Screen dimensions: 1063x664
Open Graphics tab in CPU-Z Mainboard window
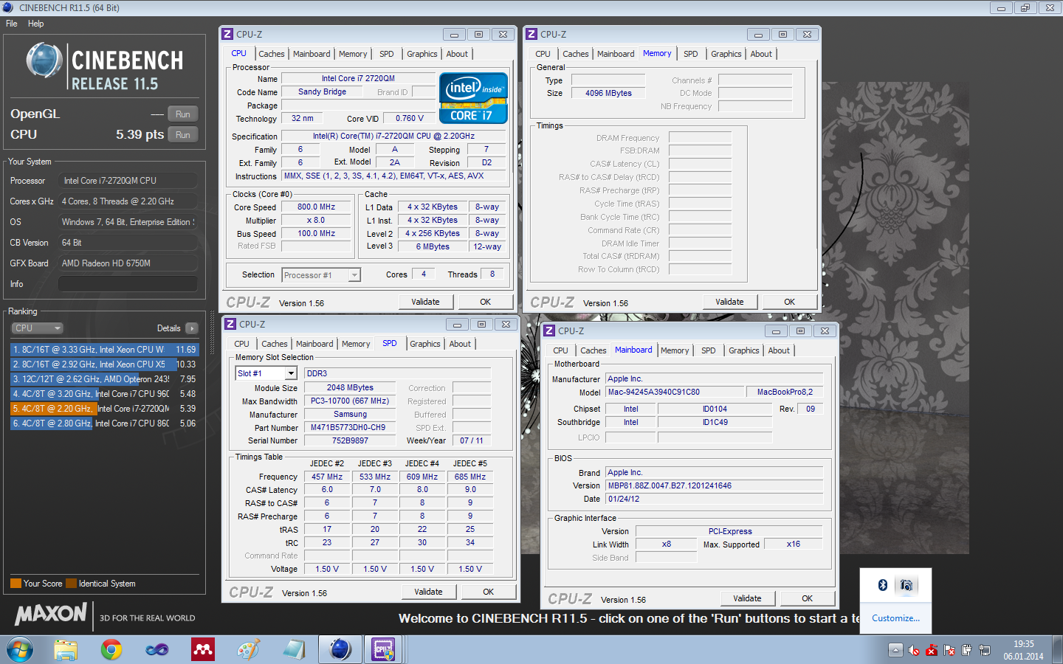point(744,350)
